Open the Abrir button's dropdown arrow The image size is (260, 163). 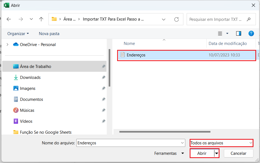[216, 153]
